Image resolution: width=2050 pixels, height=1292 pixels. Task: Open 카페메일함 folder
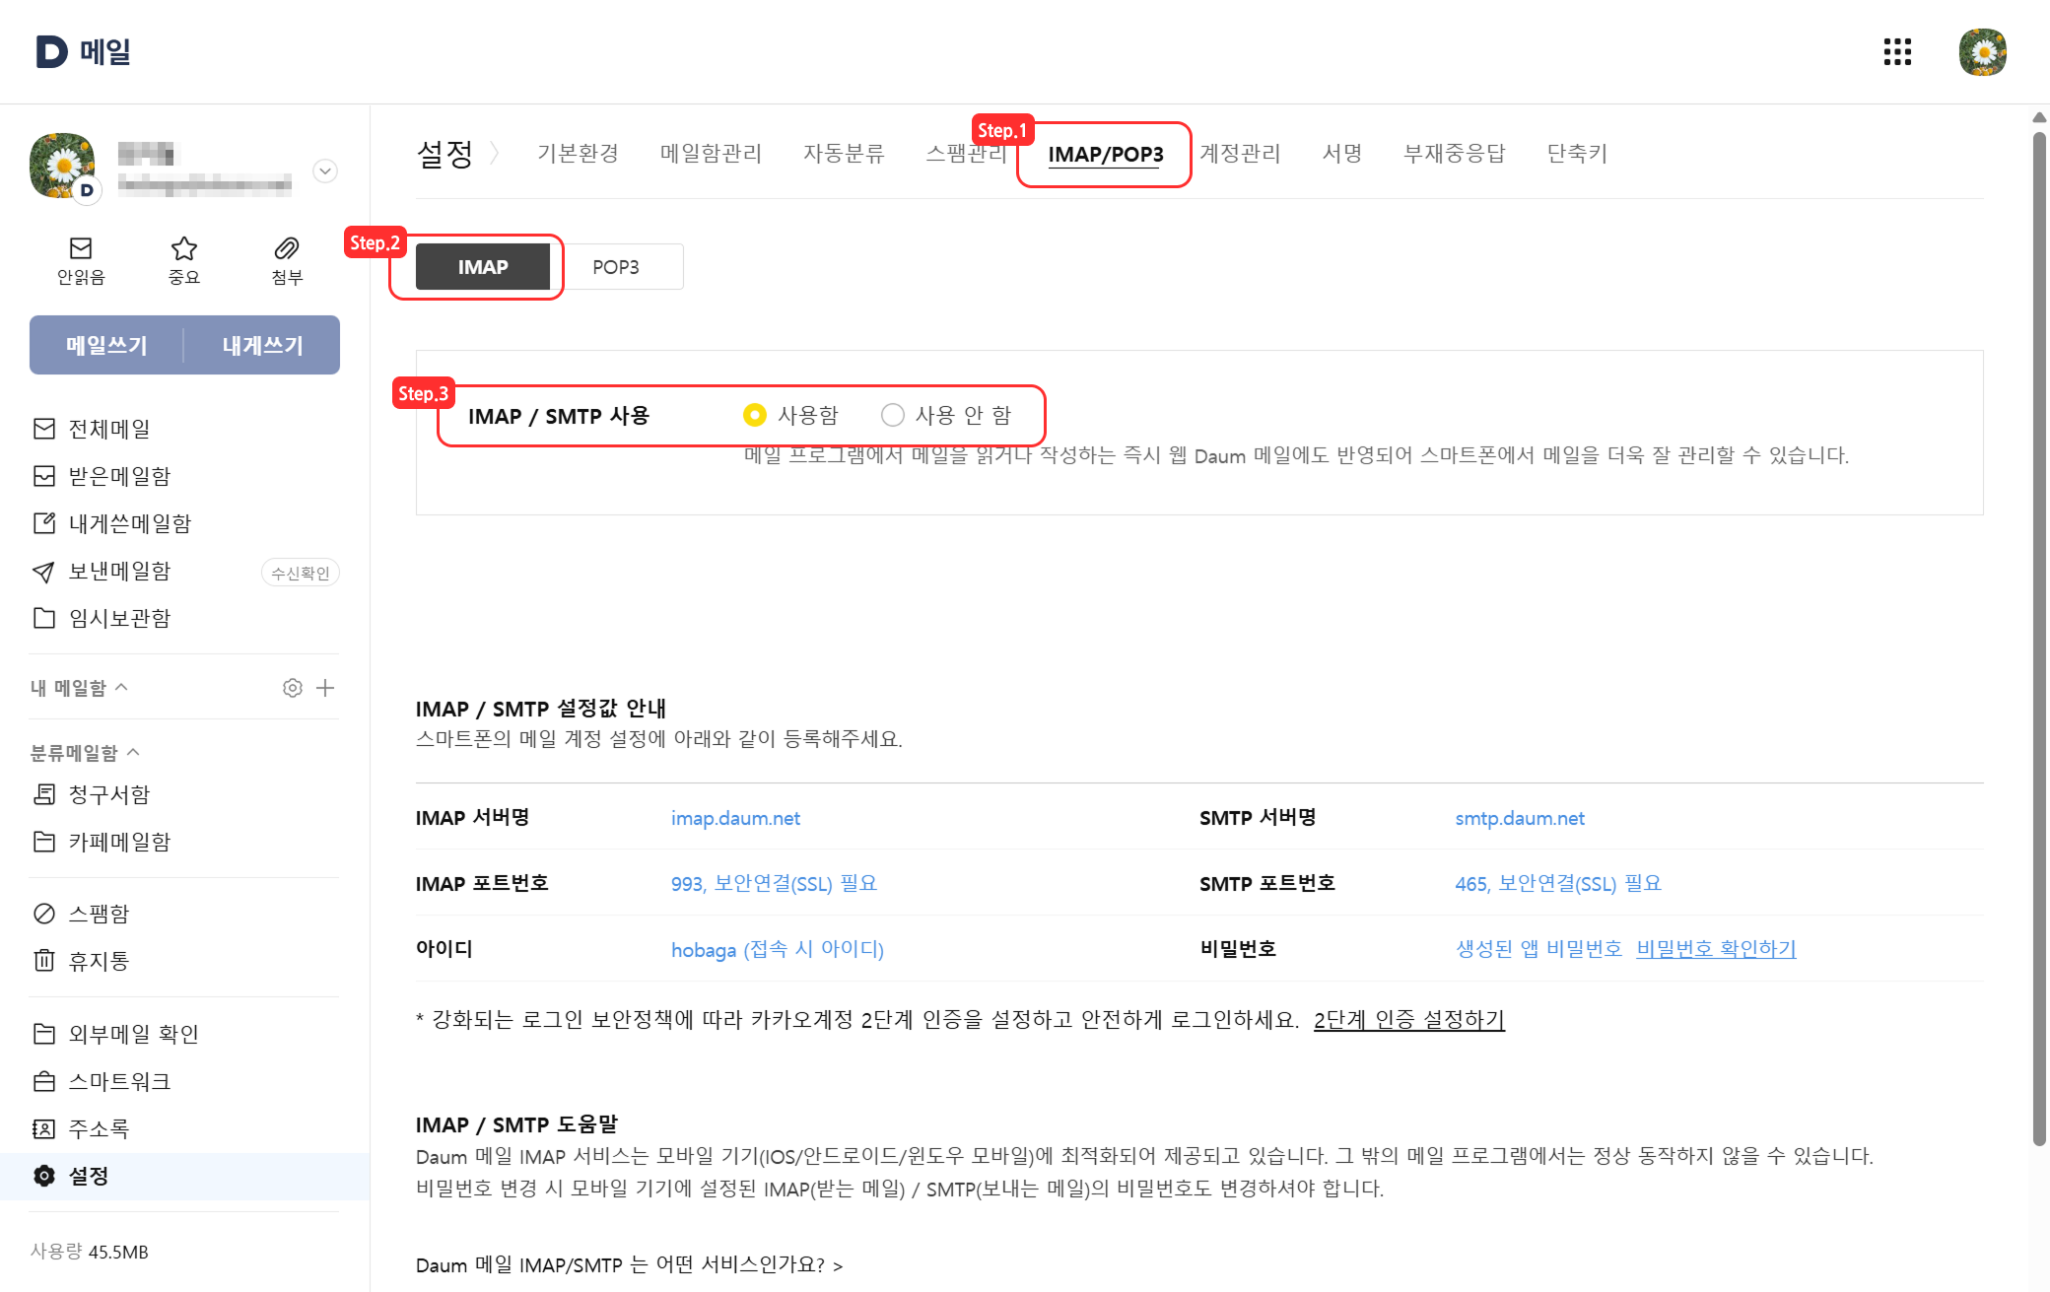coord(119,842)
